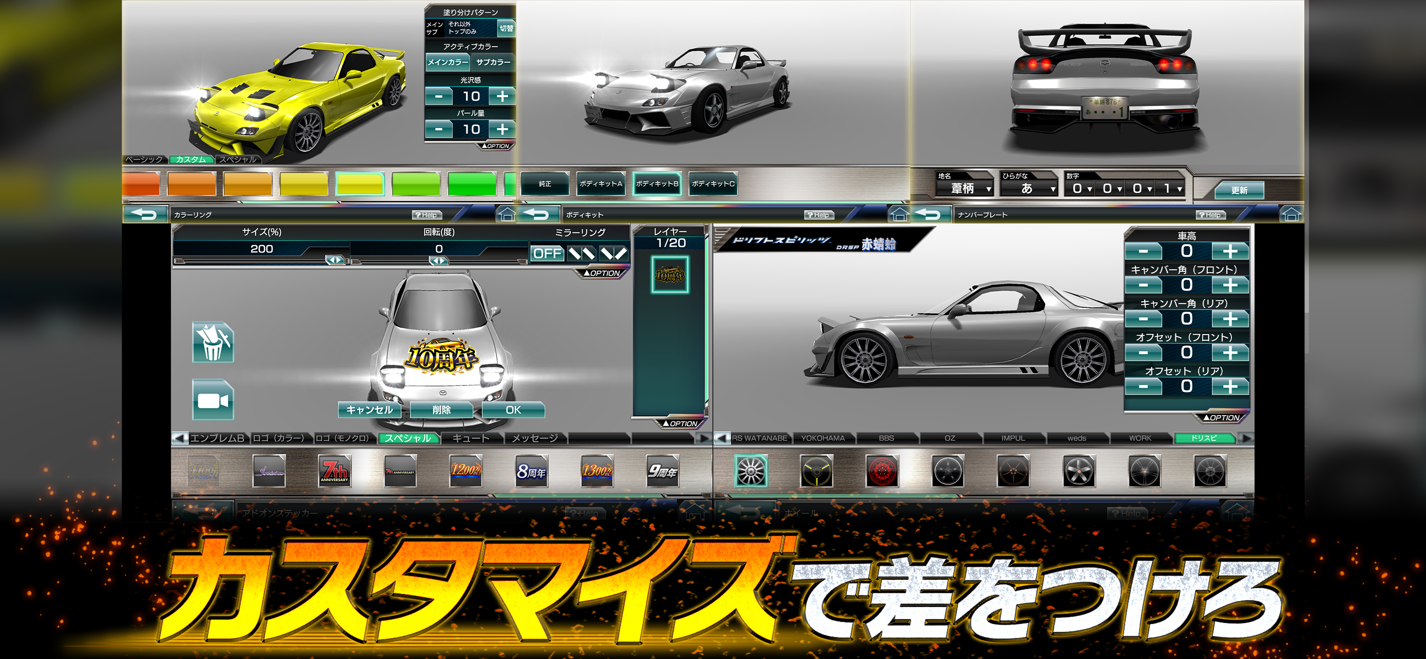1426x659 pixels.
Task: Select the 8周年 sticker
Action: tap(531, 471)
